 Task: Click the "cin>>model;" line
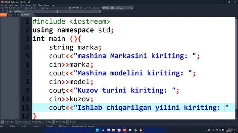tap(71, 82)
